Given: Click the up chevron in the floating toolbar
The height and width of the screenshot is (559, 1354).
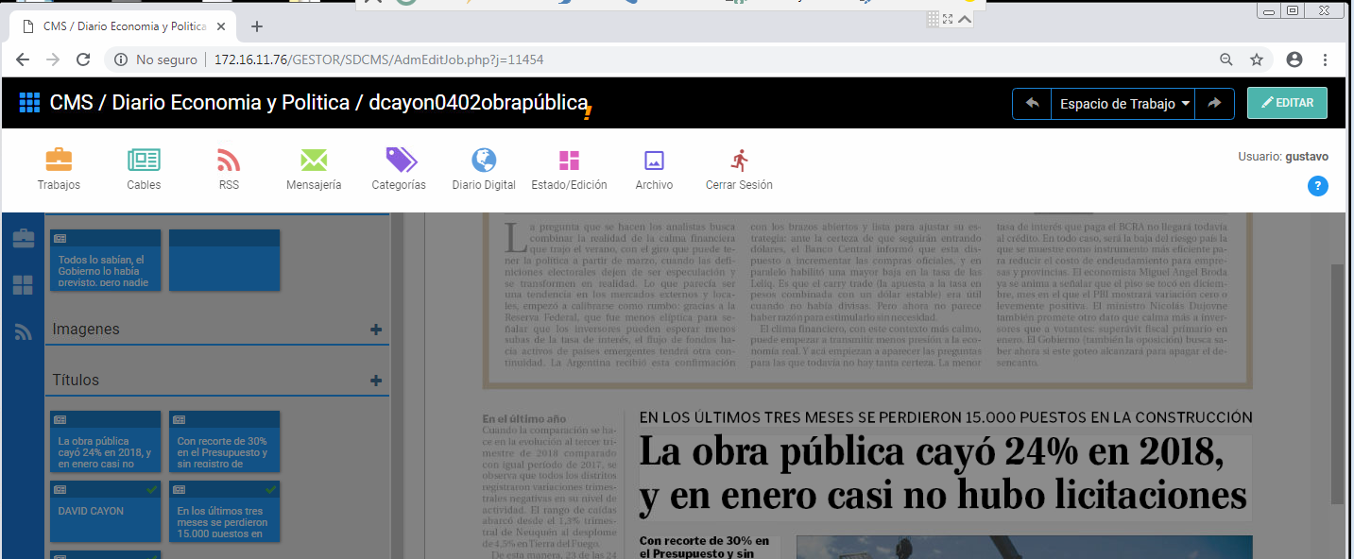Looking at the screenshot, I should pos(965,19).
